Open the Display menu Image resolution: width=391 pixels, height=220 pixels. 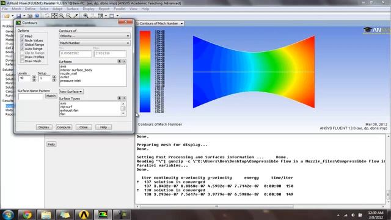pyautogui.click(x=89, y=9)
